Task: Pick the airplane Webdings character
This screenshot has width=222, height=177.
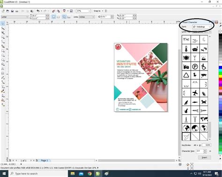Action: (195, 93)
